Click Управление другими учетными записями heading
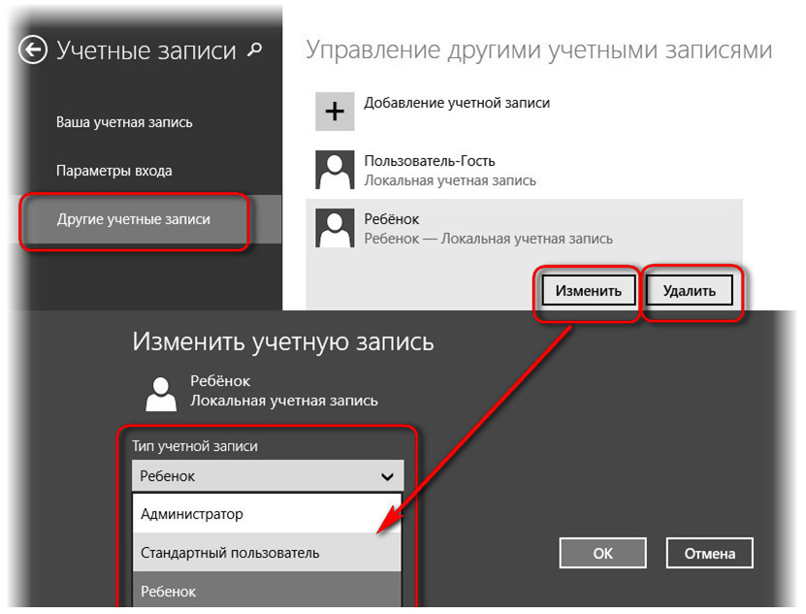The image size is (806, 614). (x=539, y=50)
